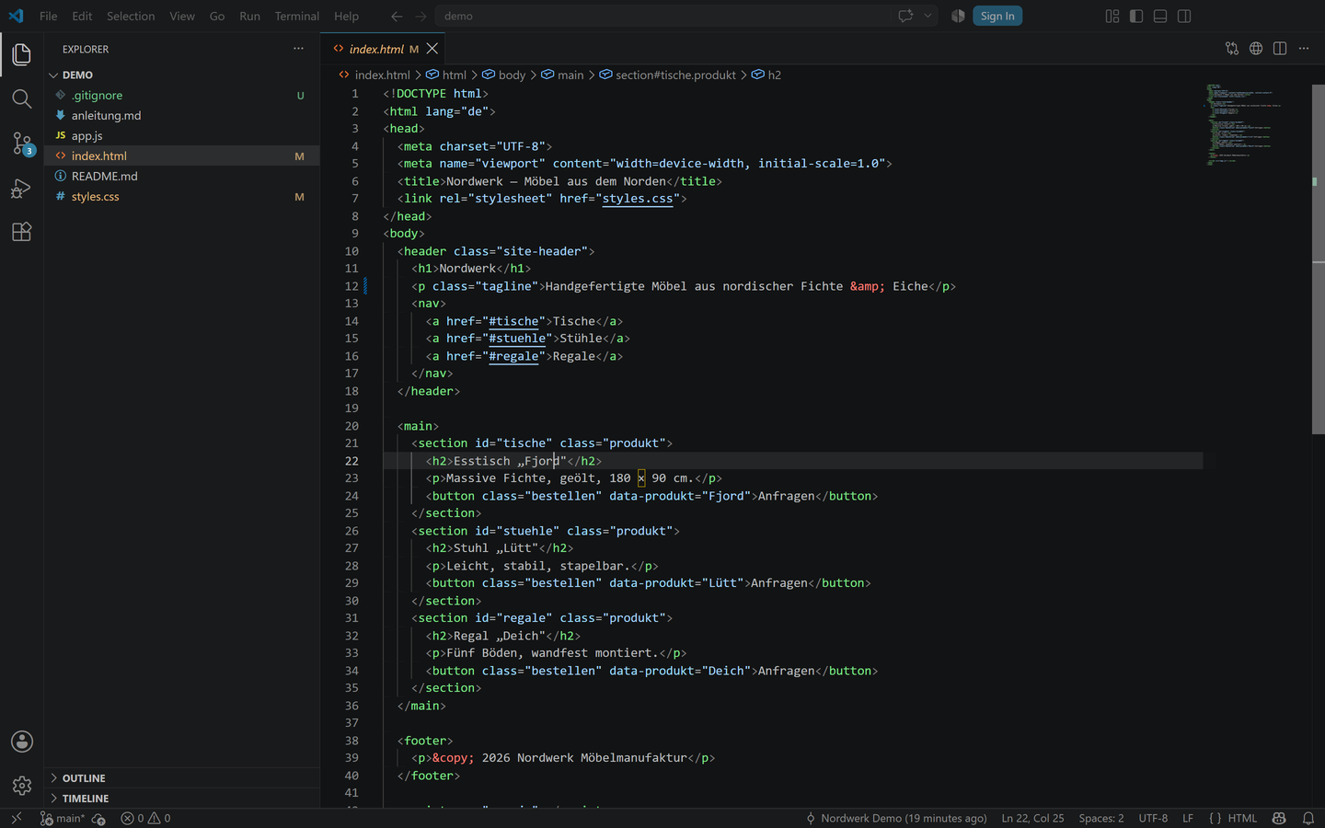Publish changes with the cloud upload icon
The width and height of the screenshot is (1325, 828).
pyautogui.click(x=99, y=818)
